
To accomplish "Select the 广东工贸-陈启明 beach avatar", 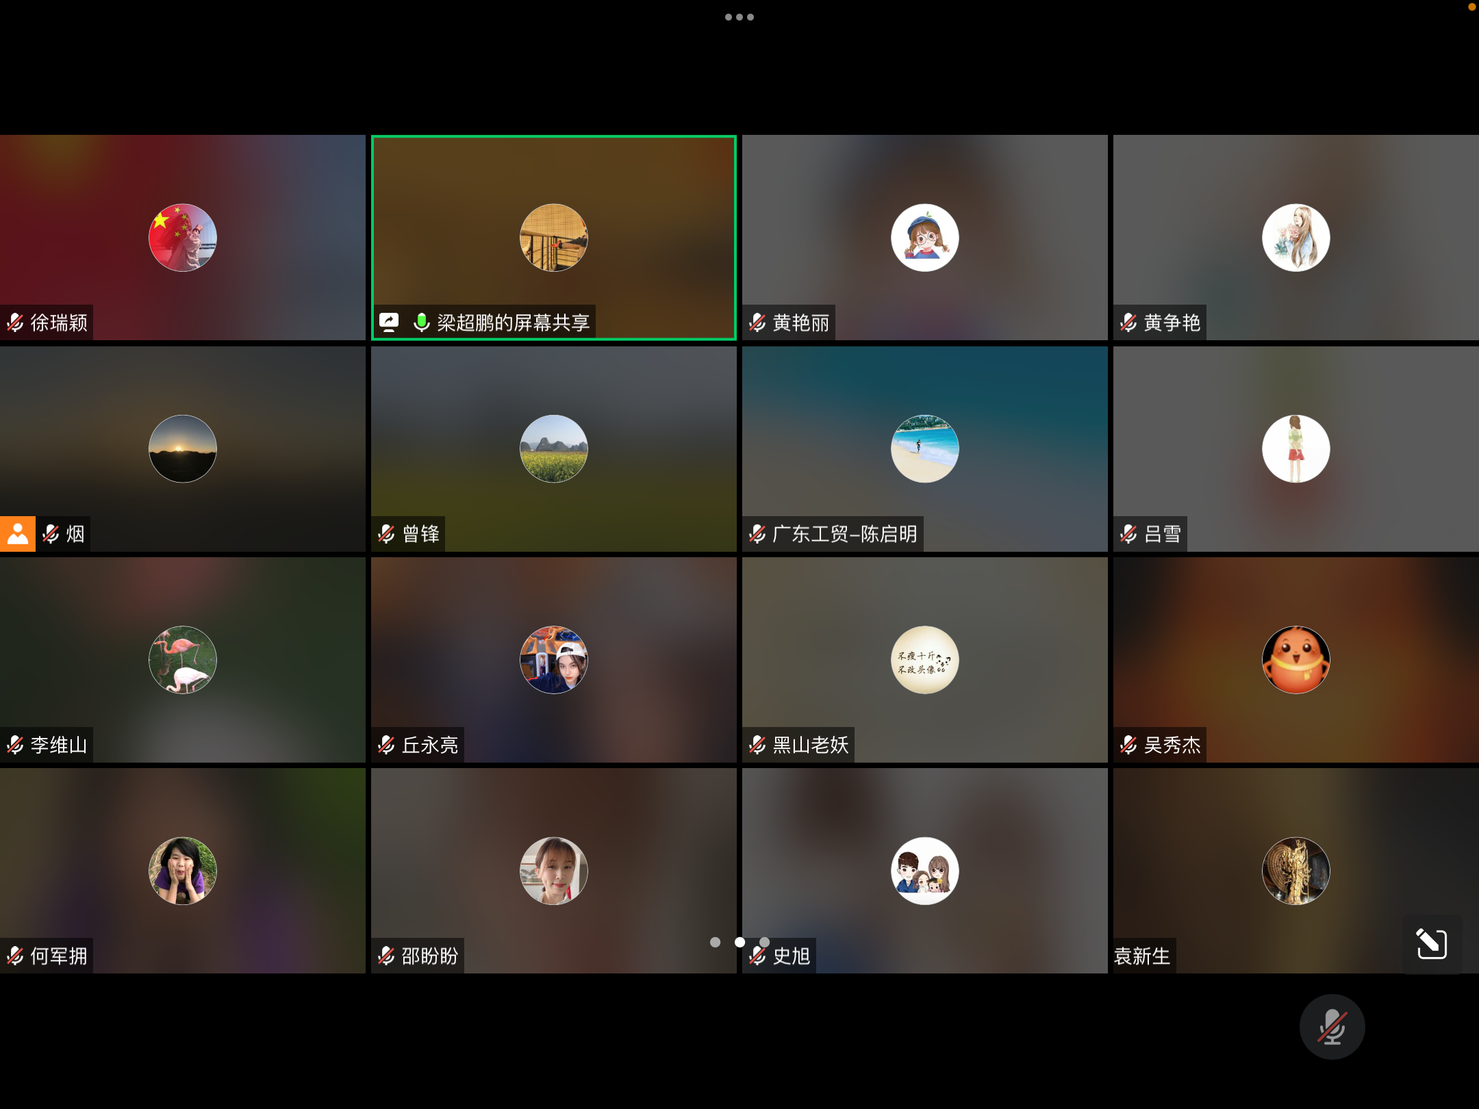I will [924, 449].
